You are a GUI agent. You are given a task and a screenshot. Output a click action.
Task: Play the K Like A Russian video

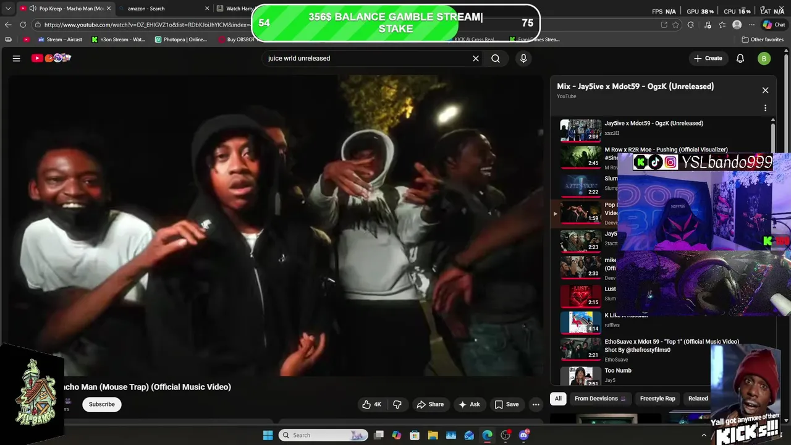580,322
